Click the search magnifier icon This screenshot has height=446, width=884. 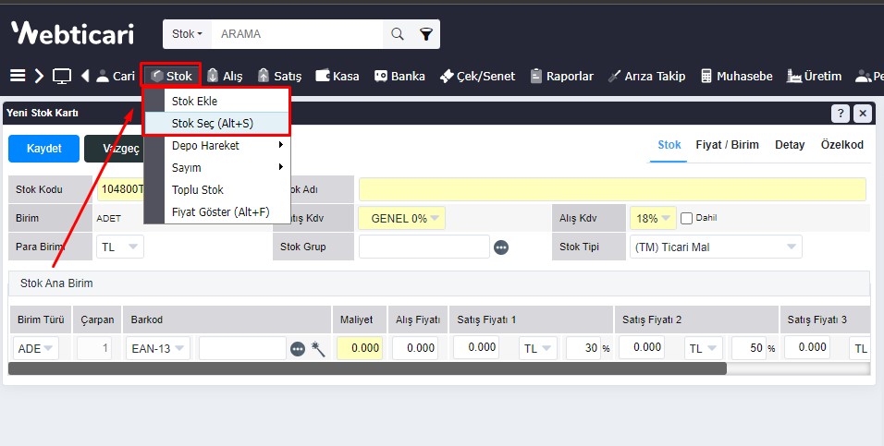click(x=398, y=34)
